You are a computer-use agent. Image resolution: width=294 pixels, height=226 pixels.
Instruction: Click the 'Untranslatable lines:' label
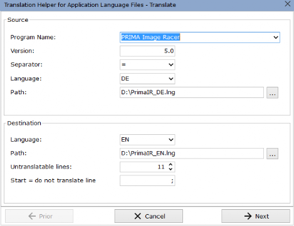(41, 167)
